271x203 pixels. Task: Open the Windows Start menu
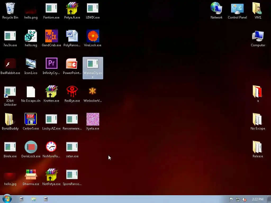[x=7, y=199]
